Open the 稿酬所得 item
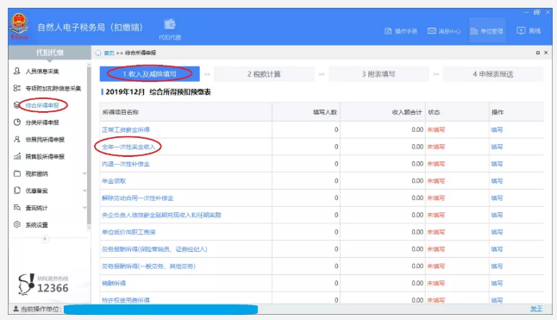Image resolution: width=557 pixels, height=320 pixels. point(114,283)
